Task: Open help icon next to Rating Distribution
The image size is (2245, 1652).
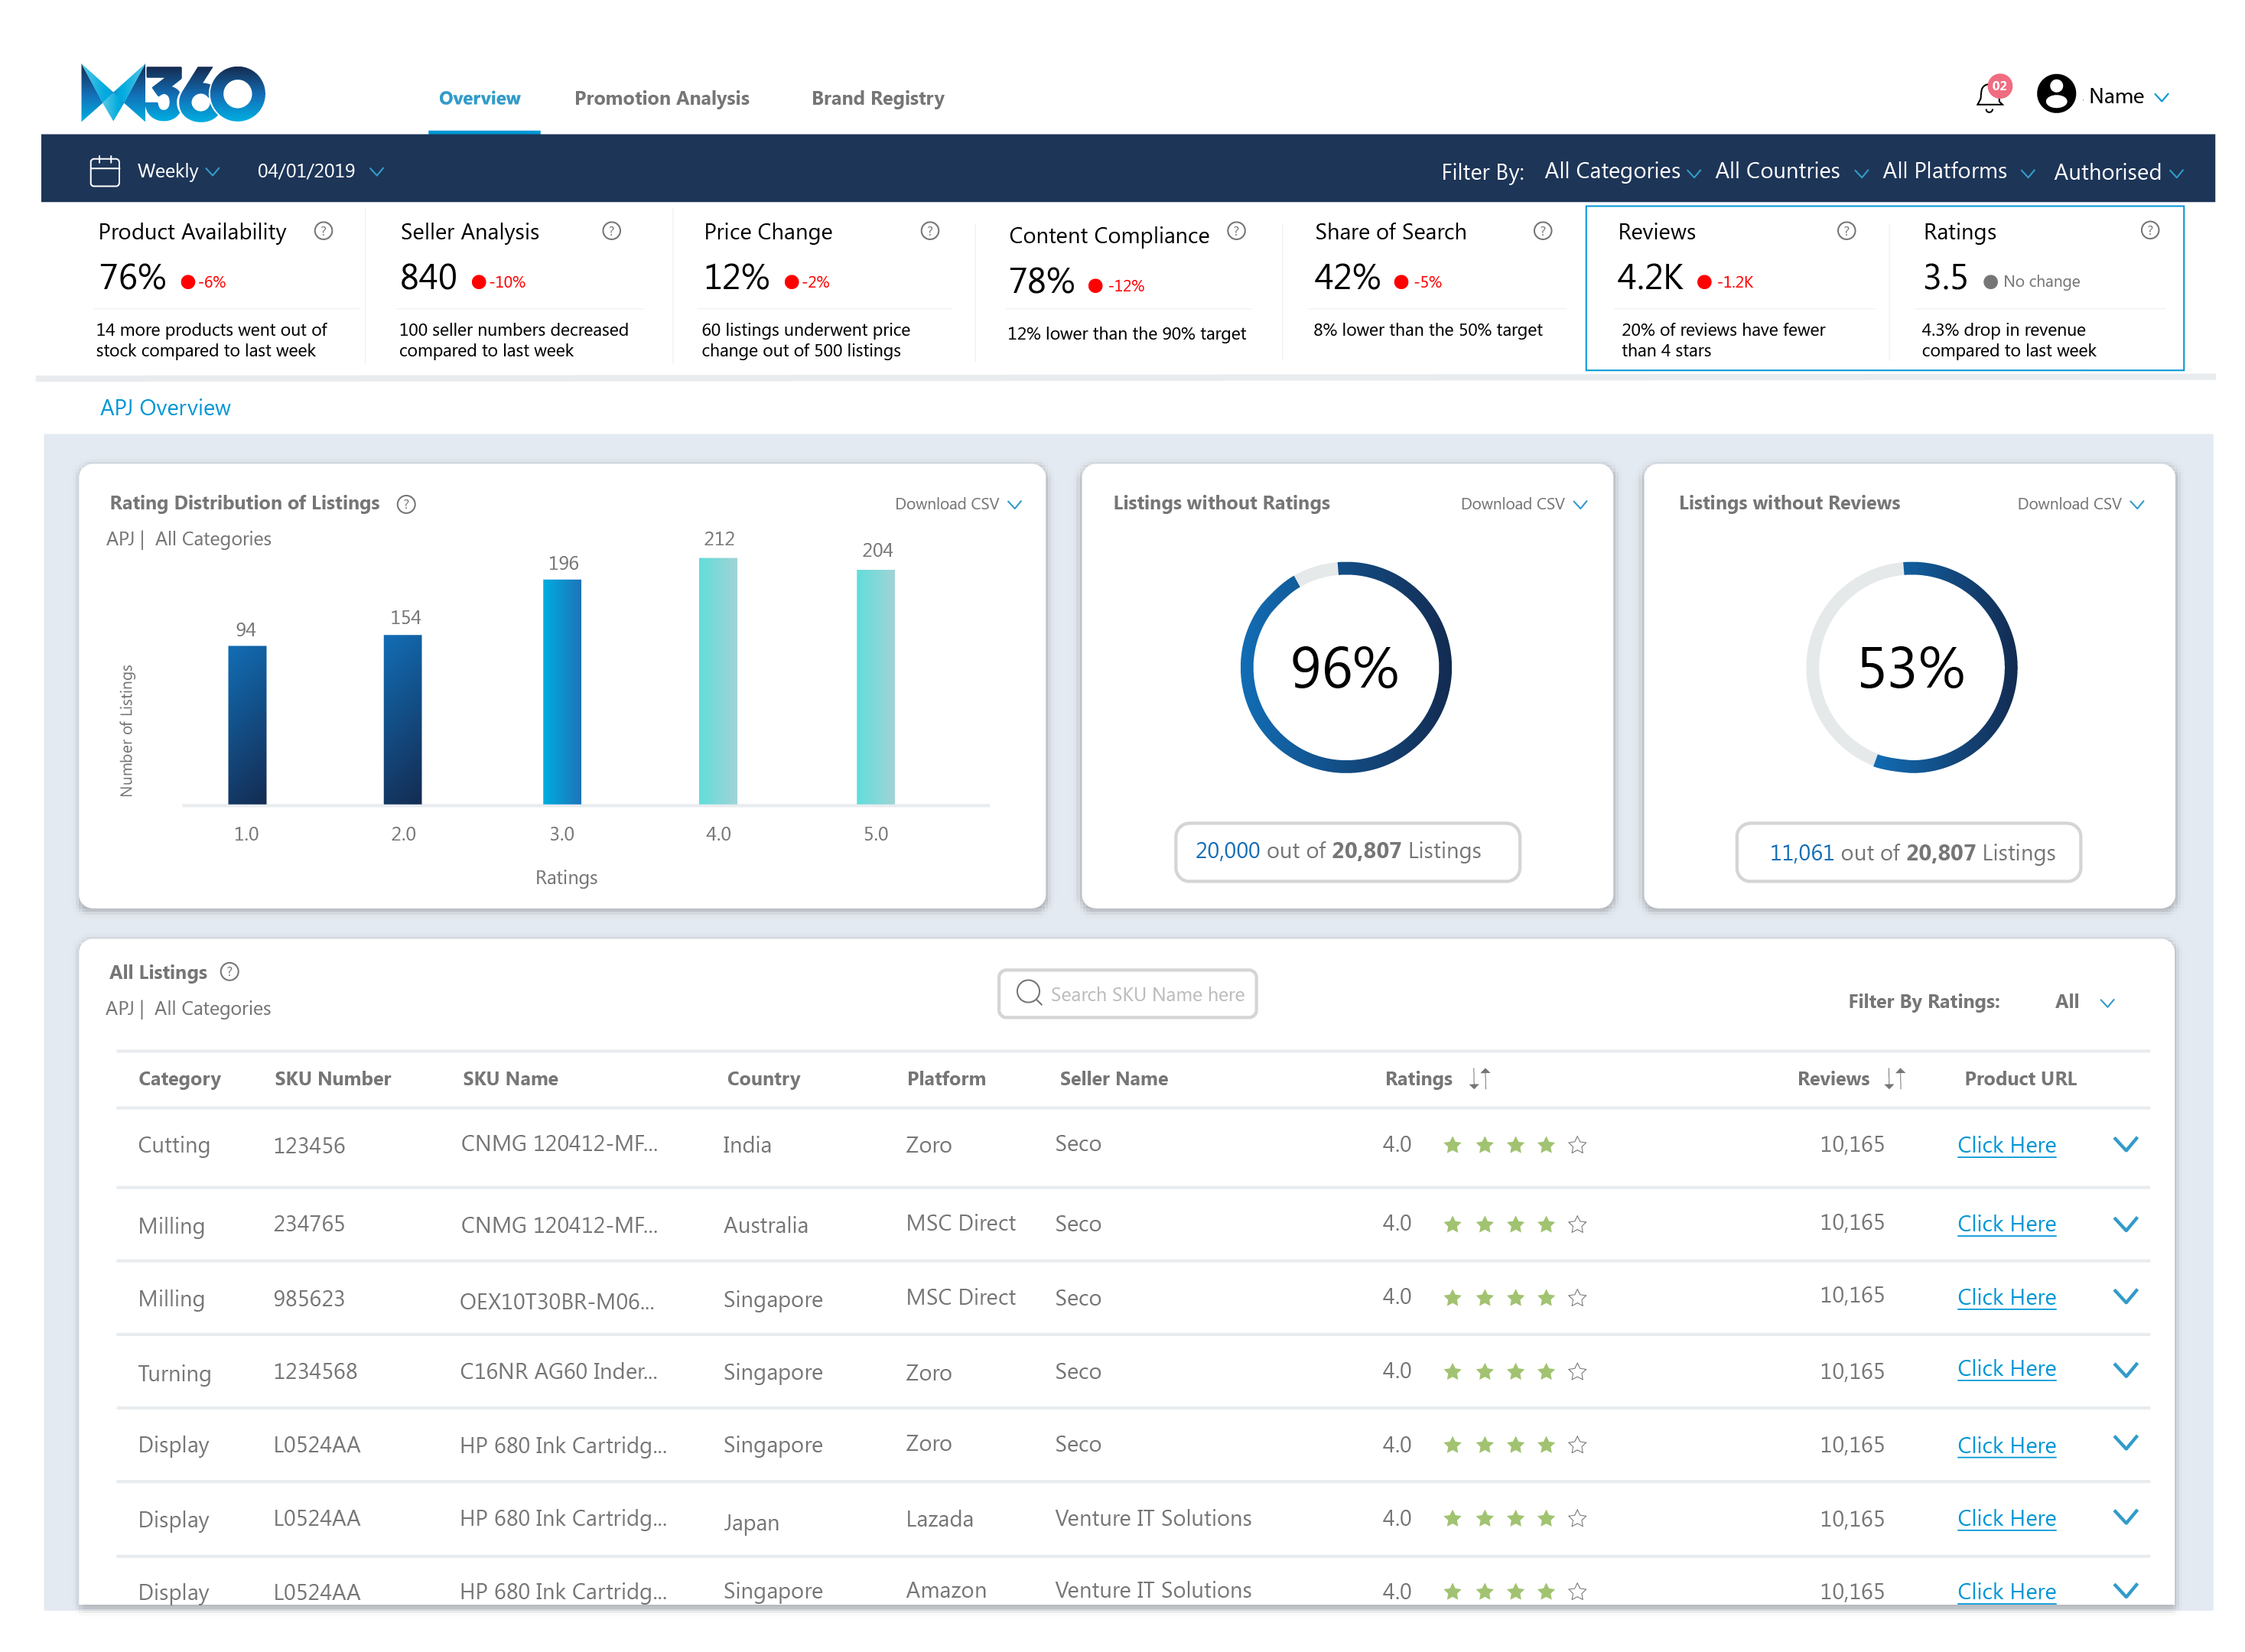Action: coord(406,504)
